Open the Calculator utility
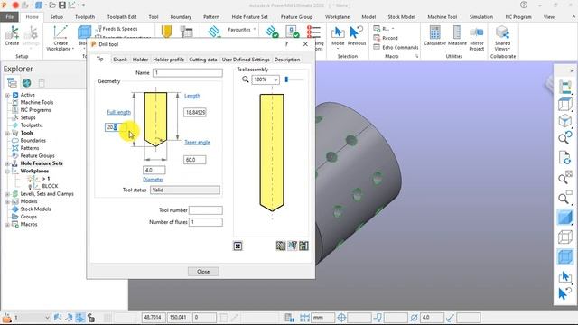The height and width of the screenshot is (325, 578). click(x=434, y=36)
